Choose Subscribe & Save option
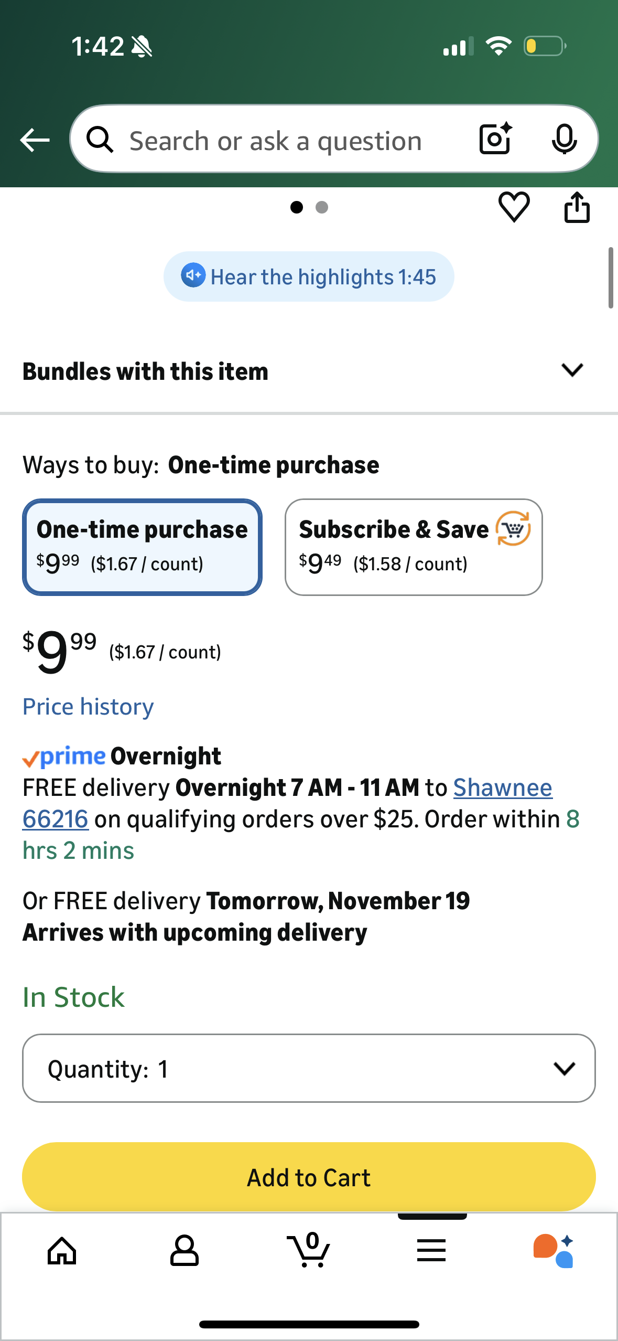This screenshot has width=618, height=1341. coord(413,547)
